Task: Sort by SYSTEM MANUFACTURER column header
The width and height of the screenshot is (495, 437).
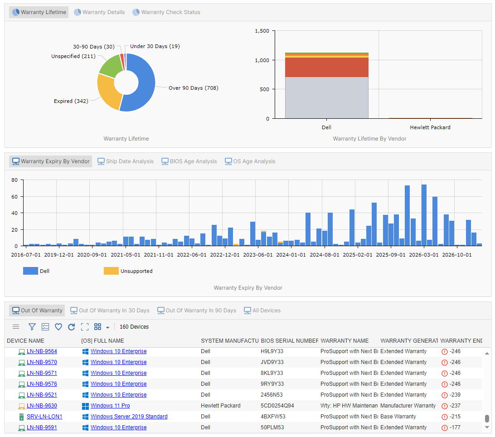Action: 230,341
